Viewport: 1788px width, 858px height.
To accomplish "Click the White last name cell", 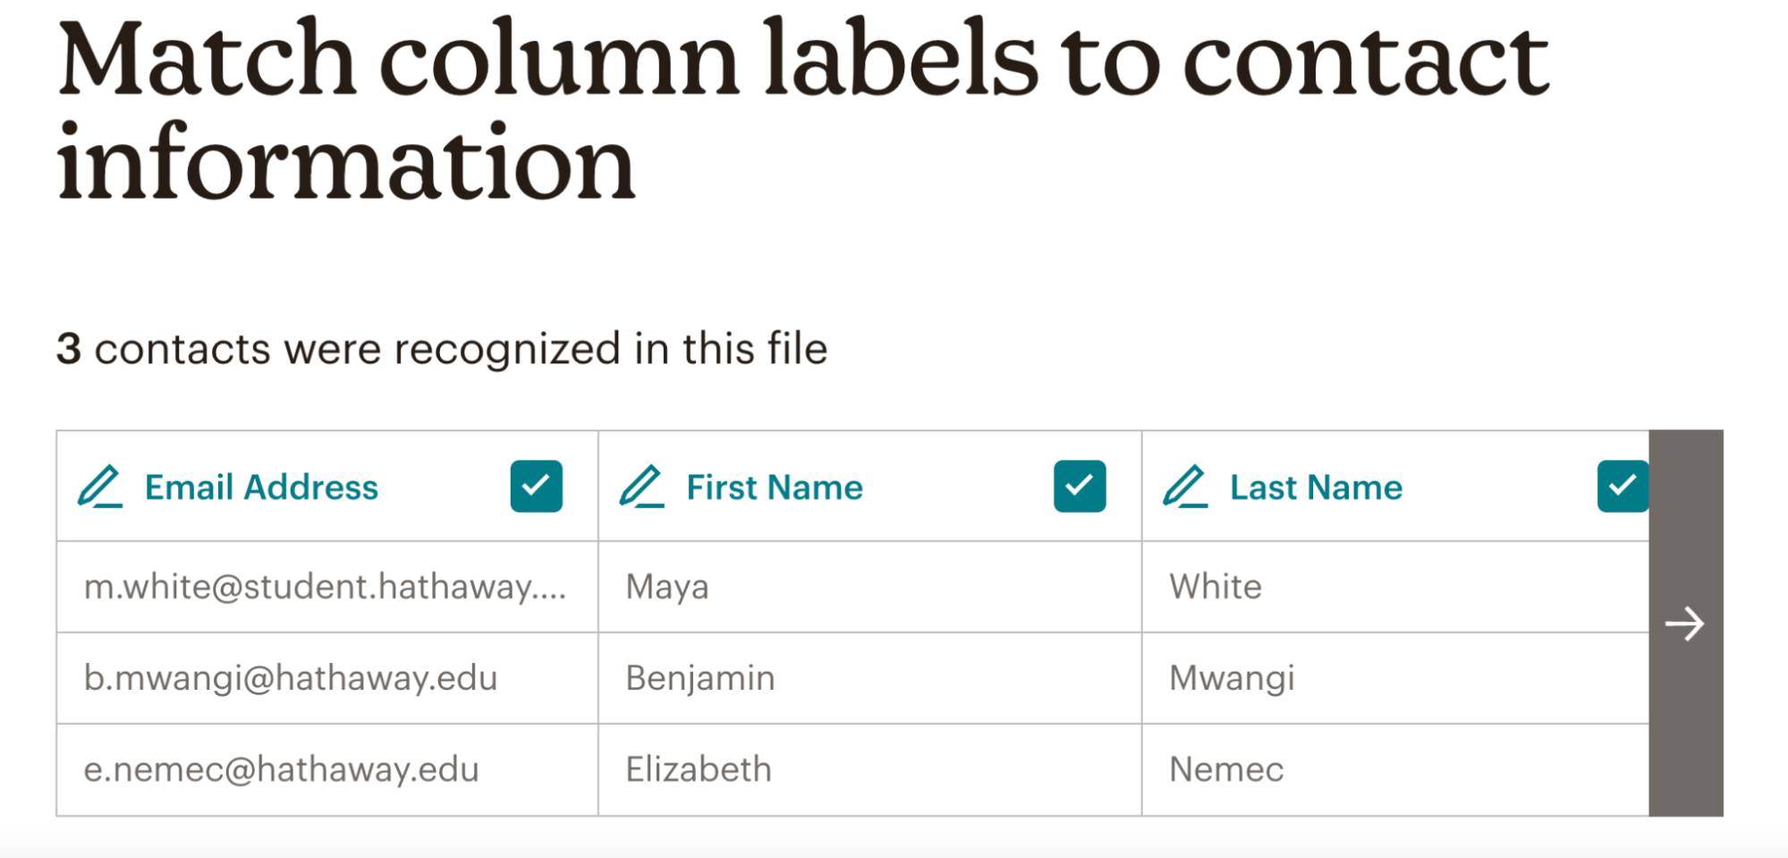I will 1216,587.
